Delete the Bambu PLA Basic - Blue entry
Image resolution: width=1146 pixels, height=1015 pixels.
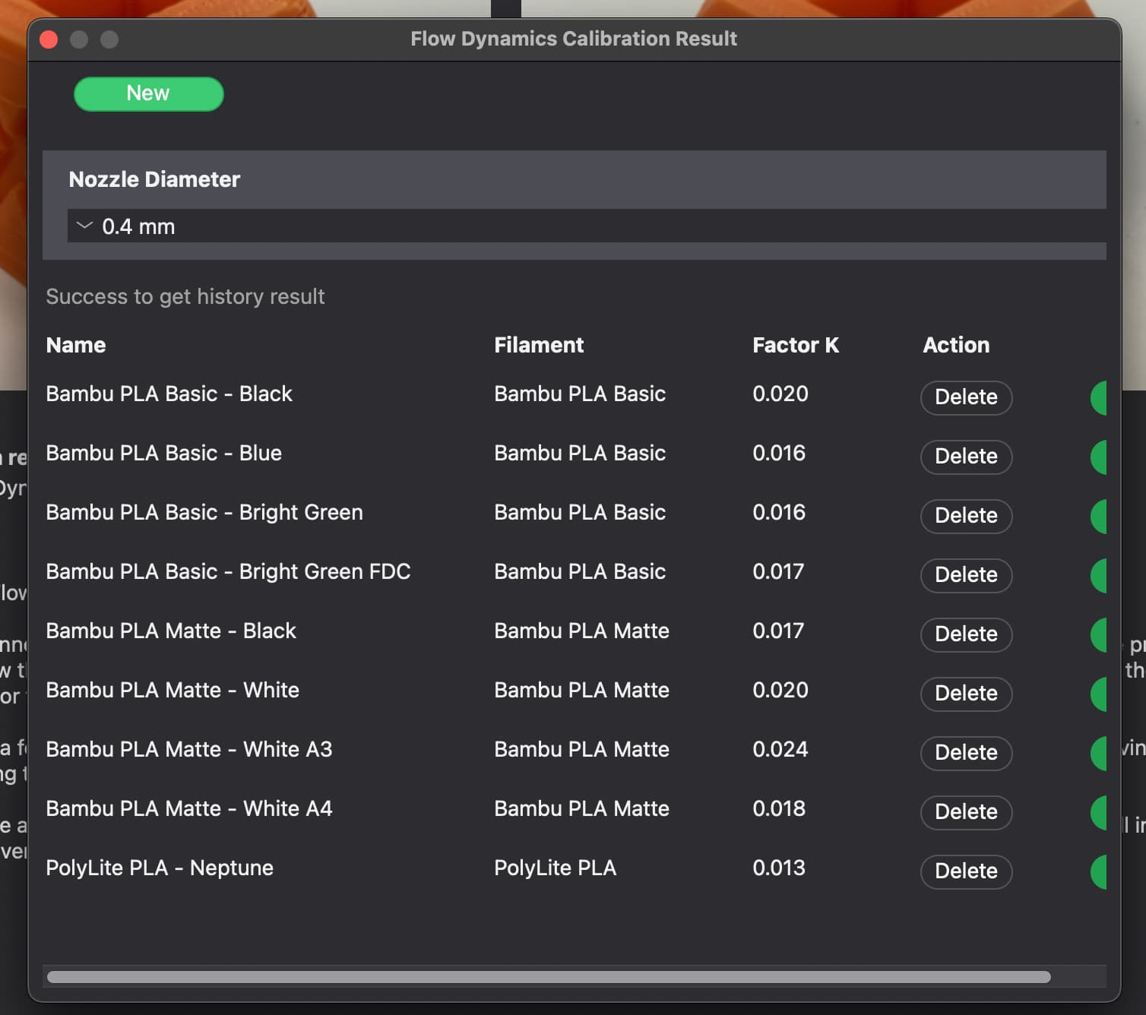[966, 457]
